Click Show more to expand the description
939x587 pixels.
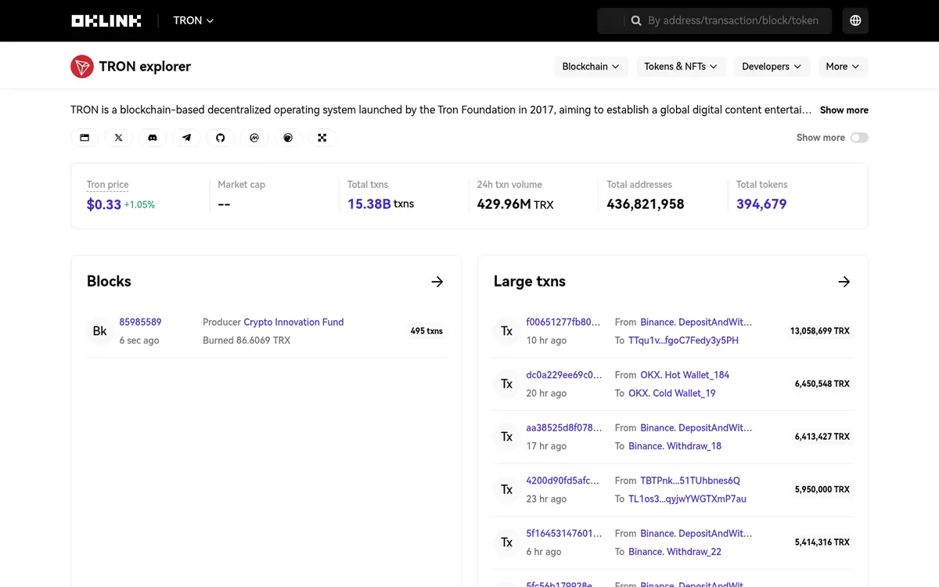tap(844, 110)
